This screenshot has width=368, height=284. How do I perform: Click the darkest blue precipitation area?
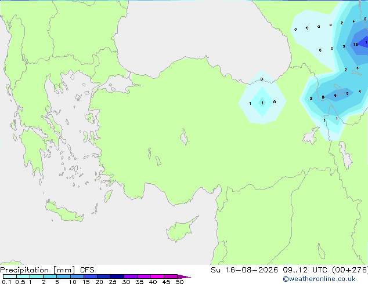click(x=363, y=43)
